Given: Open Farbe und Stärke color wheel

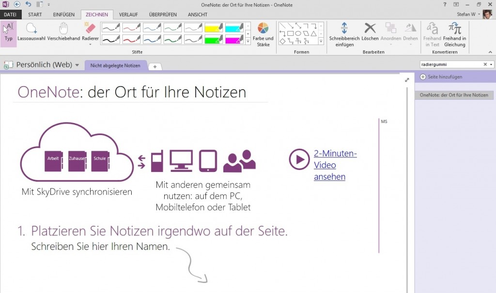Looking at the screenshot, I should pyautogui.click(x=263, y=34).
